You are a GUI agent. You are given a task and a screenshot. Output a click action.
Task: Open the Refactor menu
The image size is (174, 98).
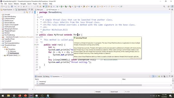[x=16, y=4]
